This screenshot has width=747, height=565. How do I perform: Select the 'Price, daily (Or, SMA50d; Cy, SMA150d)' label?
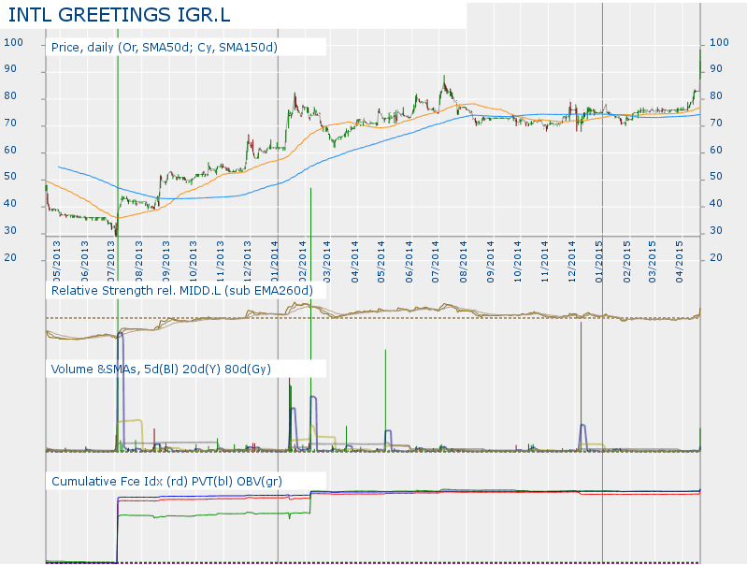(165, 47)
